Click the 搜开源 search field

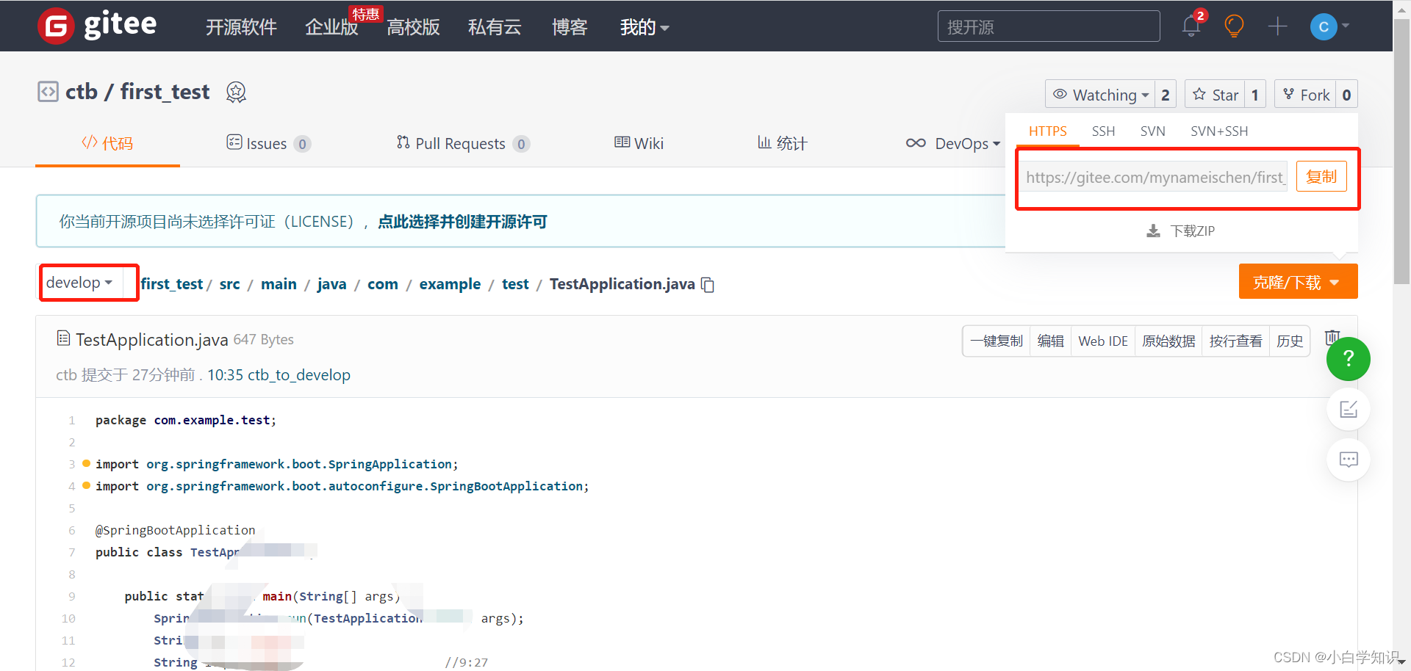pos(1049,26)
